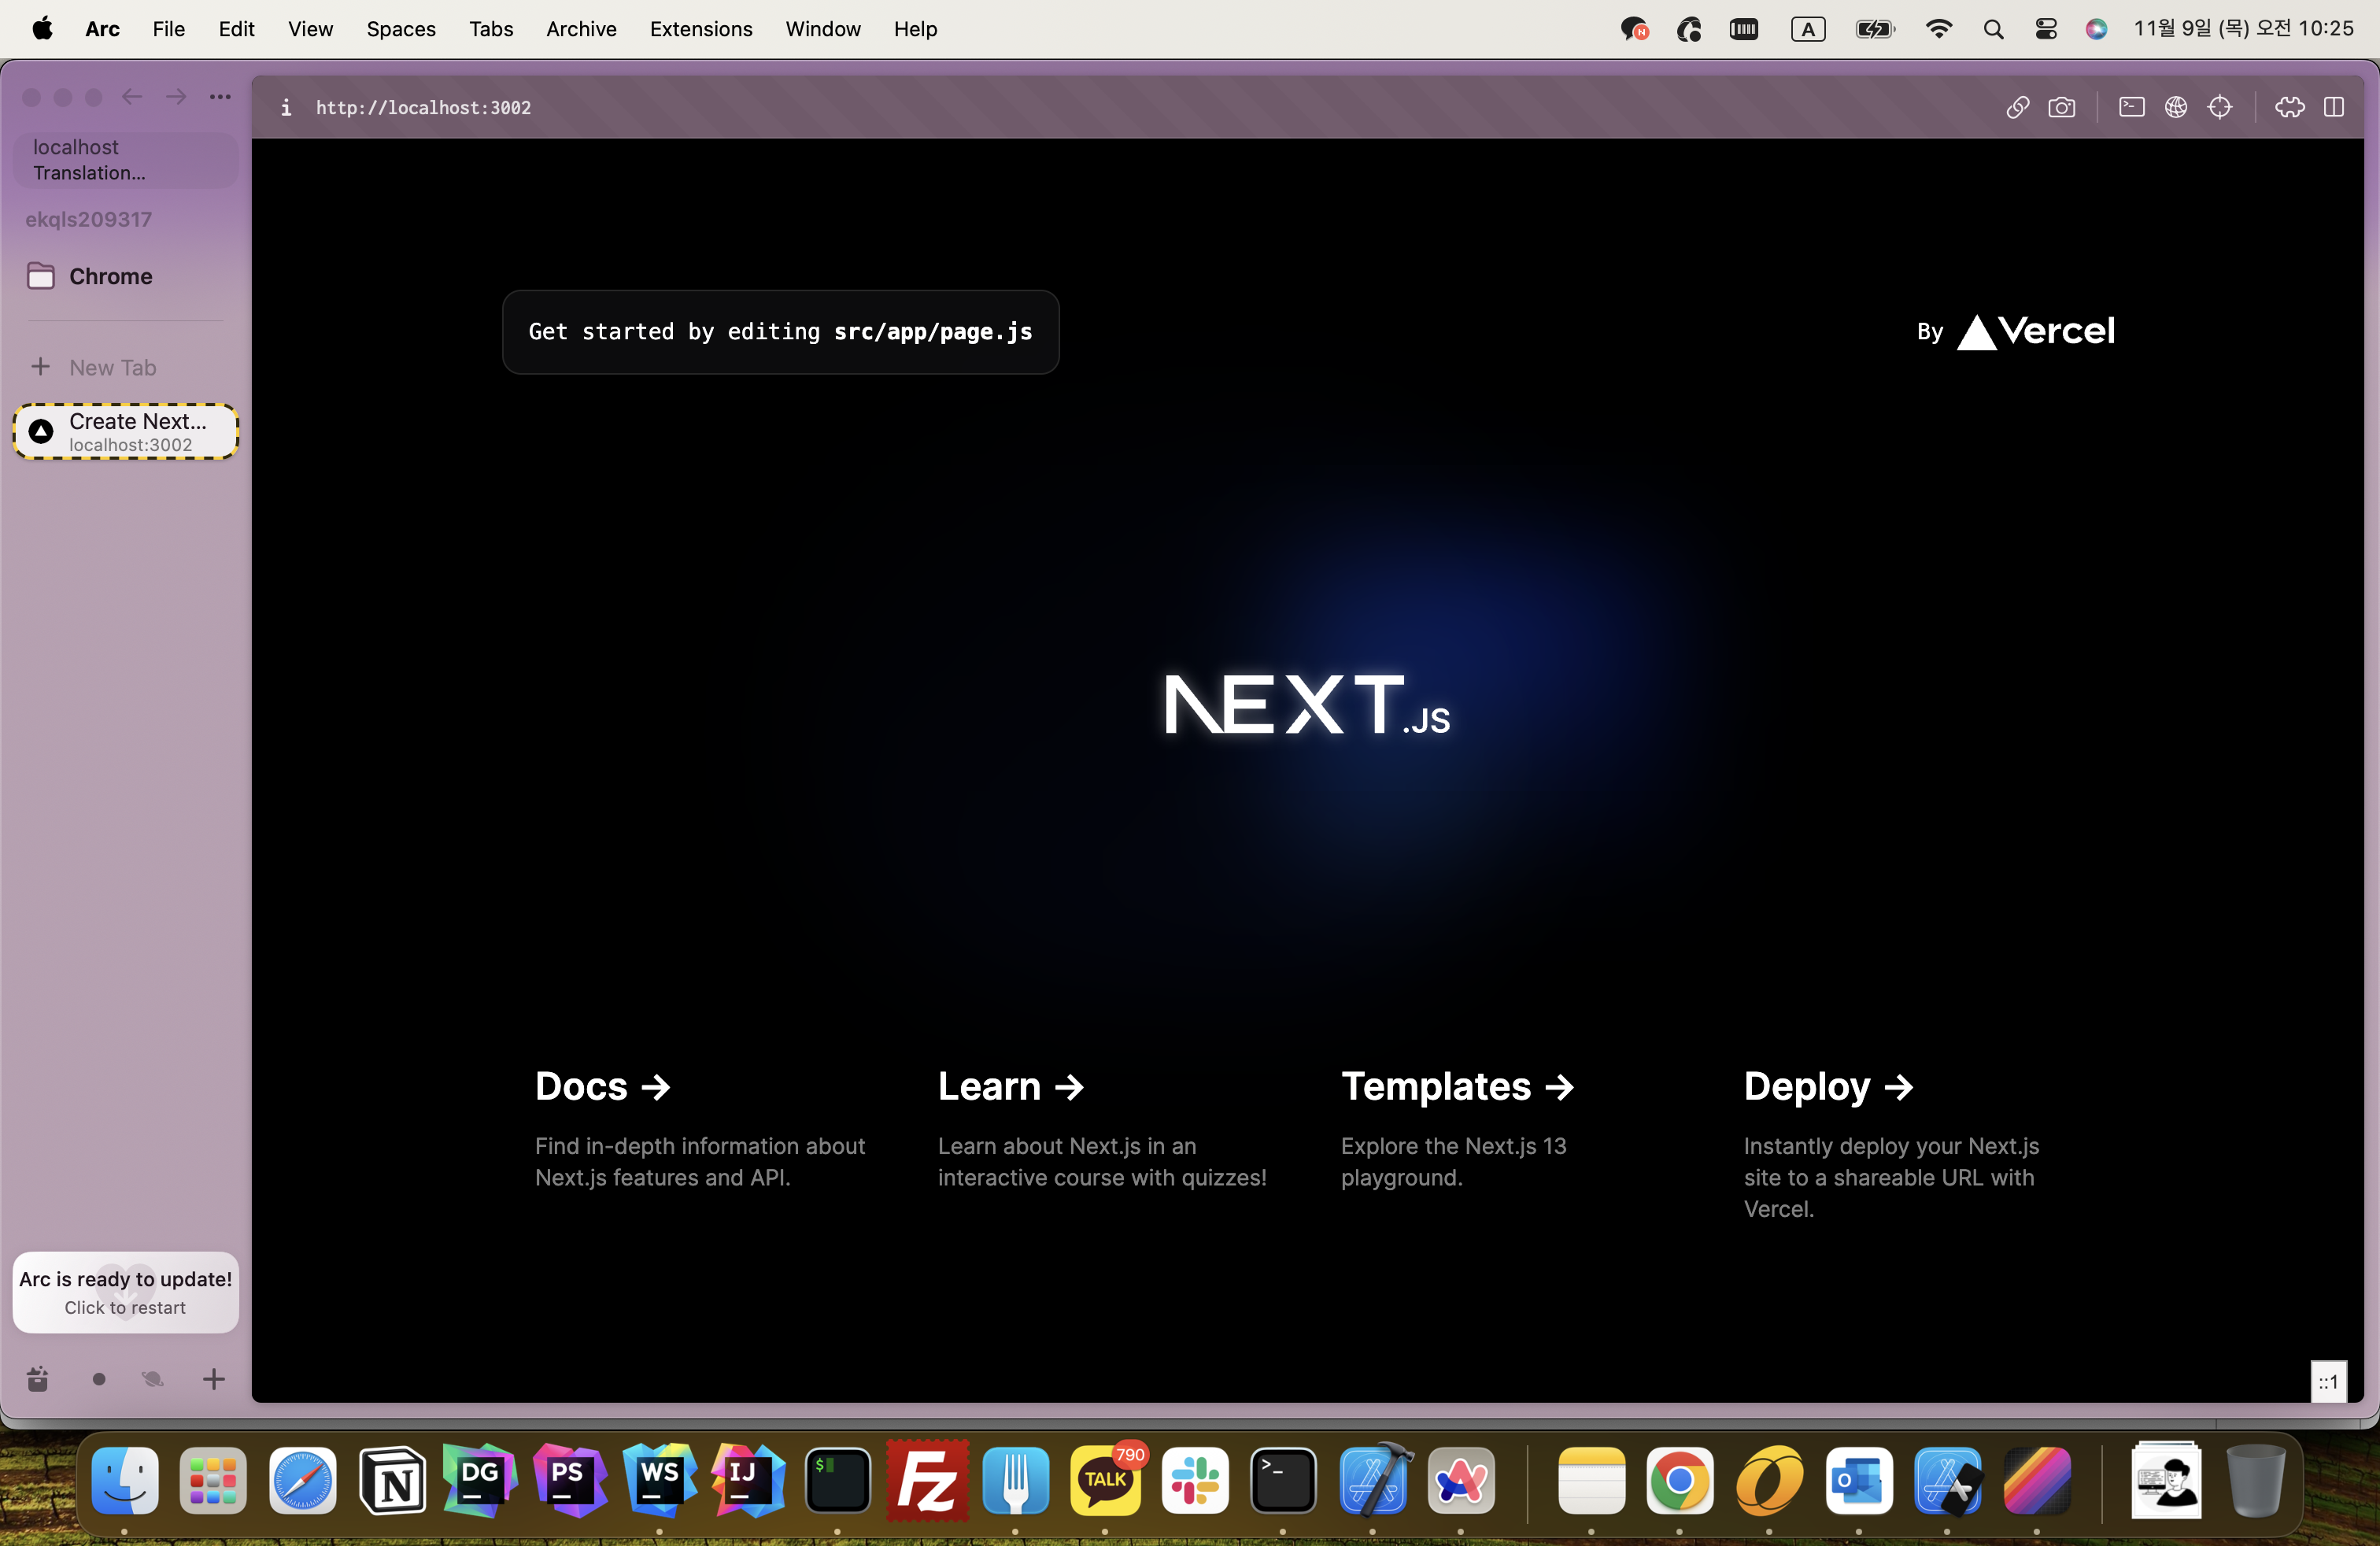The height and width of the screenshot is (1546, 2380).
Task: Open the extensions puzzle piece icon
Action: [2289, 107]
